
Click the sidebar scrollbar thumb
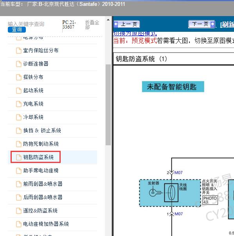point(108,105)
